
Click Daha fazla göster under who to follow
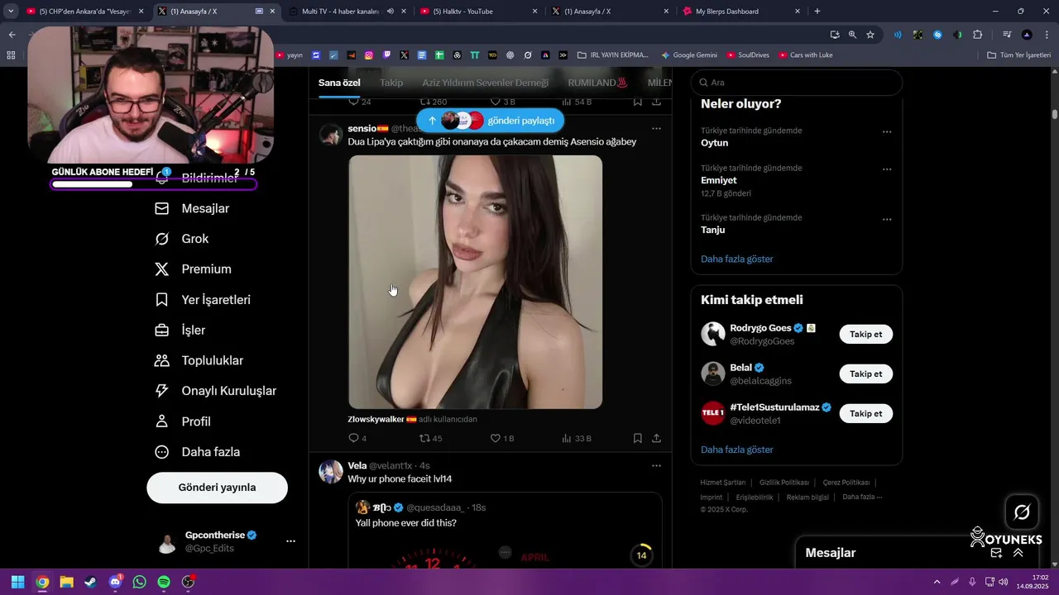[x=737, y=450]
